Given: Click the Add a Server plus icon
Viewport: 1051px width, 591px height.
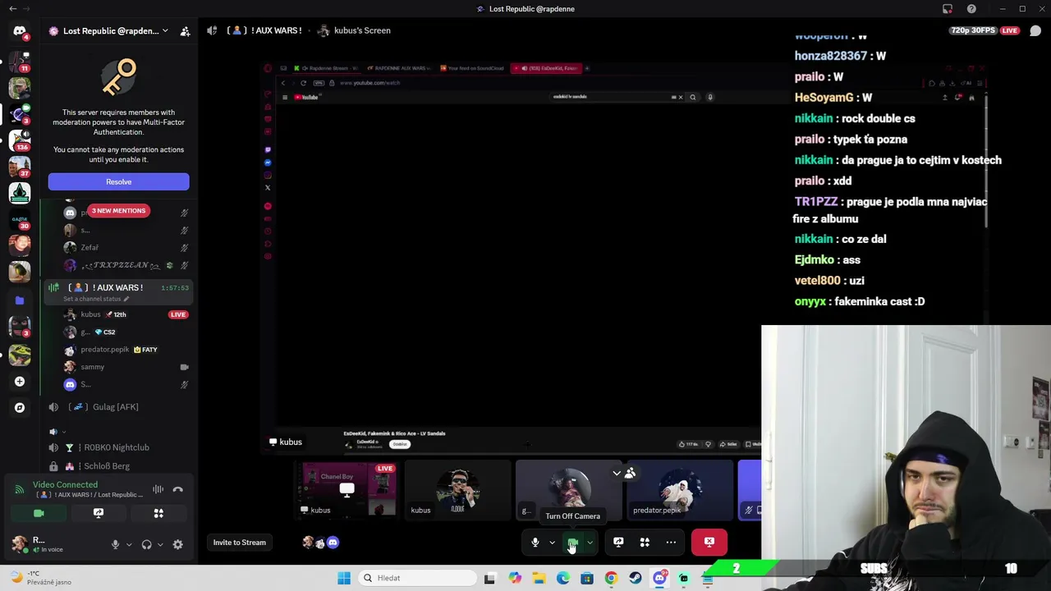Looking at the screenshot, I should [x=20, y=381].
